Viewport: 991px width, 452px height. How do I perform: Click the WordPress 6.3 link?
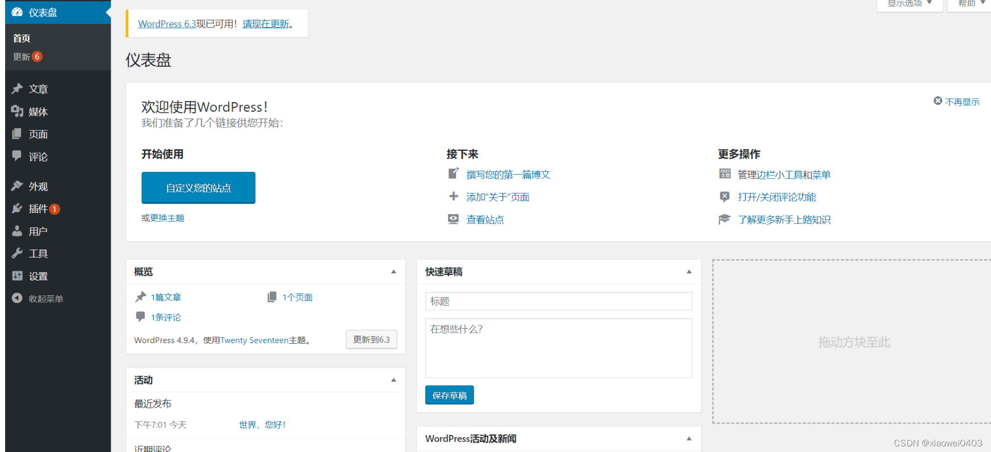(x=167, y=24)
